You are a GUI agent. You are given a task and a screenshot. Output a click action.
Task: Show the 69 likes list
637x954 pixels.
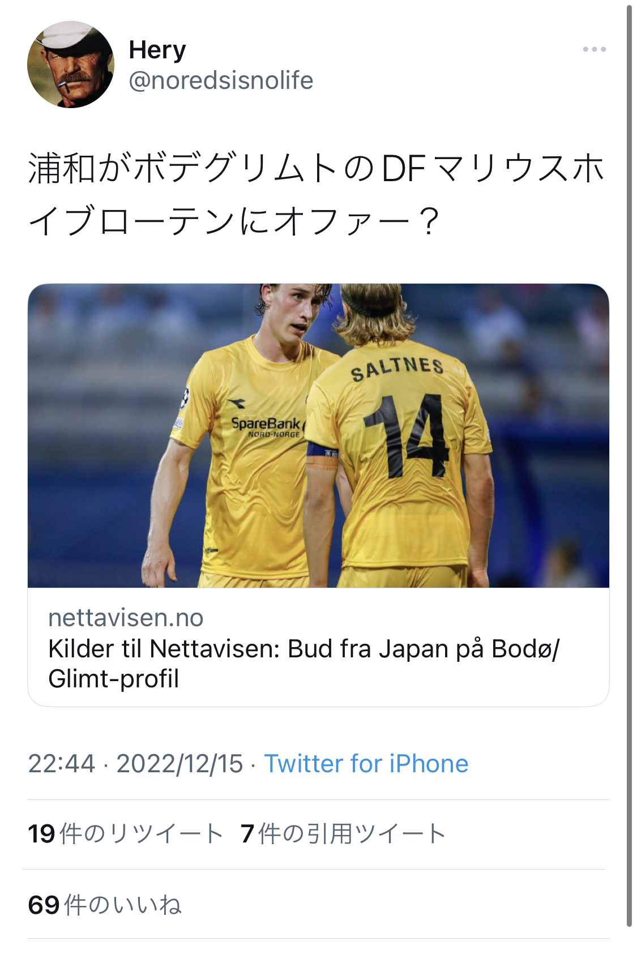tap(105, 905)
